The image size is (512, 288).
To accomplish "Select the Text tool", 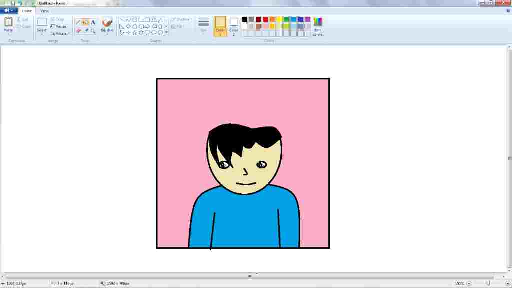I will click(93, 22).
